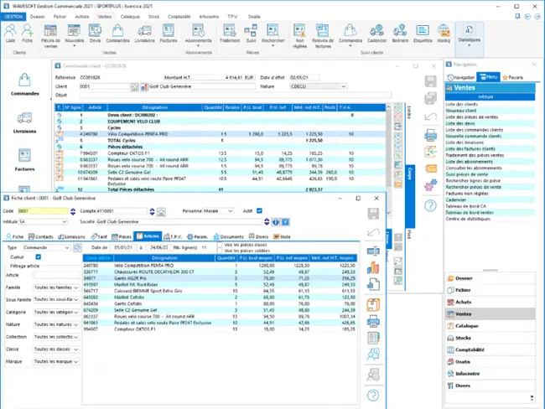Open the Infocentre navigation section
The height and width of the screenshot is (409, 545).
tap(490, 374)
